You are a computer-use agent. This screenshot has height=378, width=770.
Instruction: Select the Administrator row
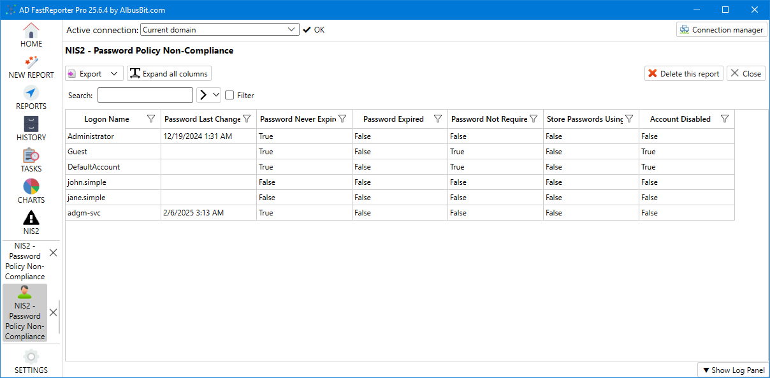pyautogui.click(x=400, y=136)
